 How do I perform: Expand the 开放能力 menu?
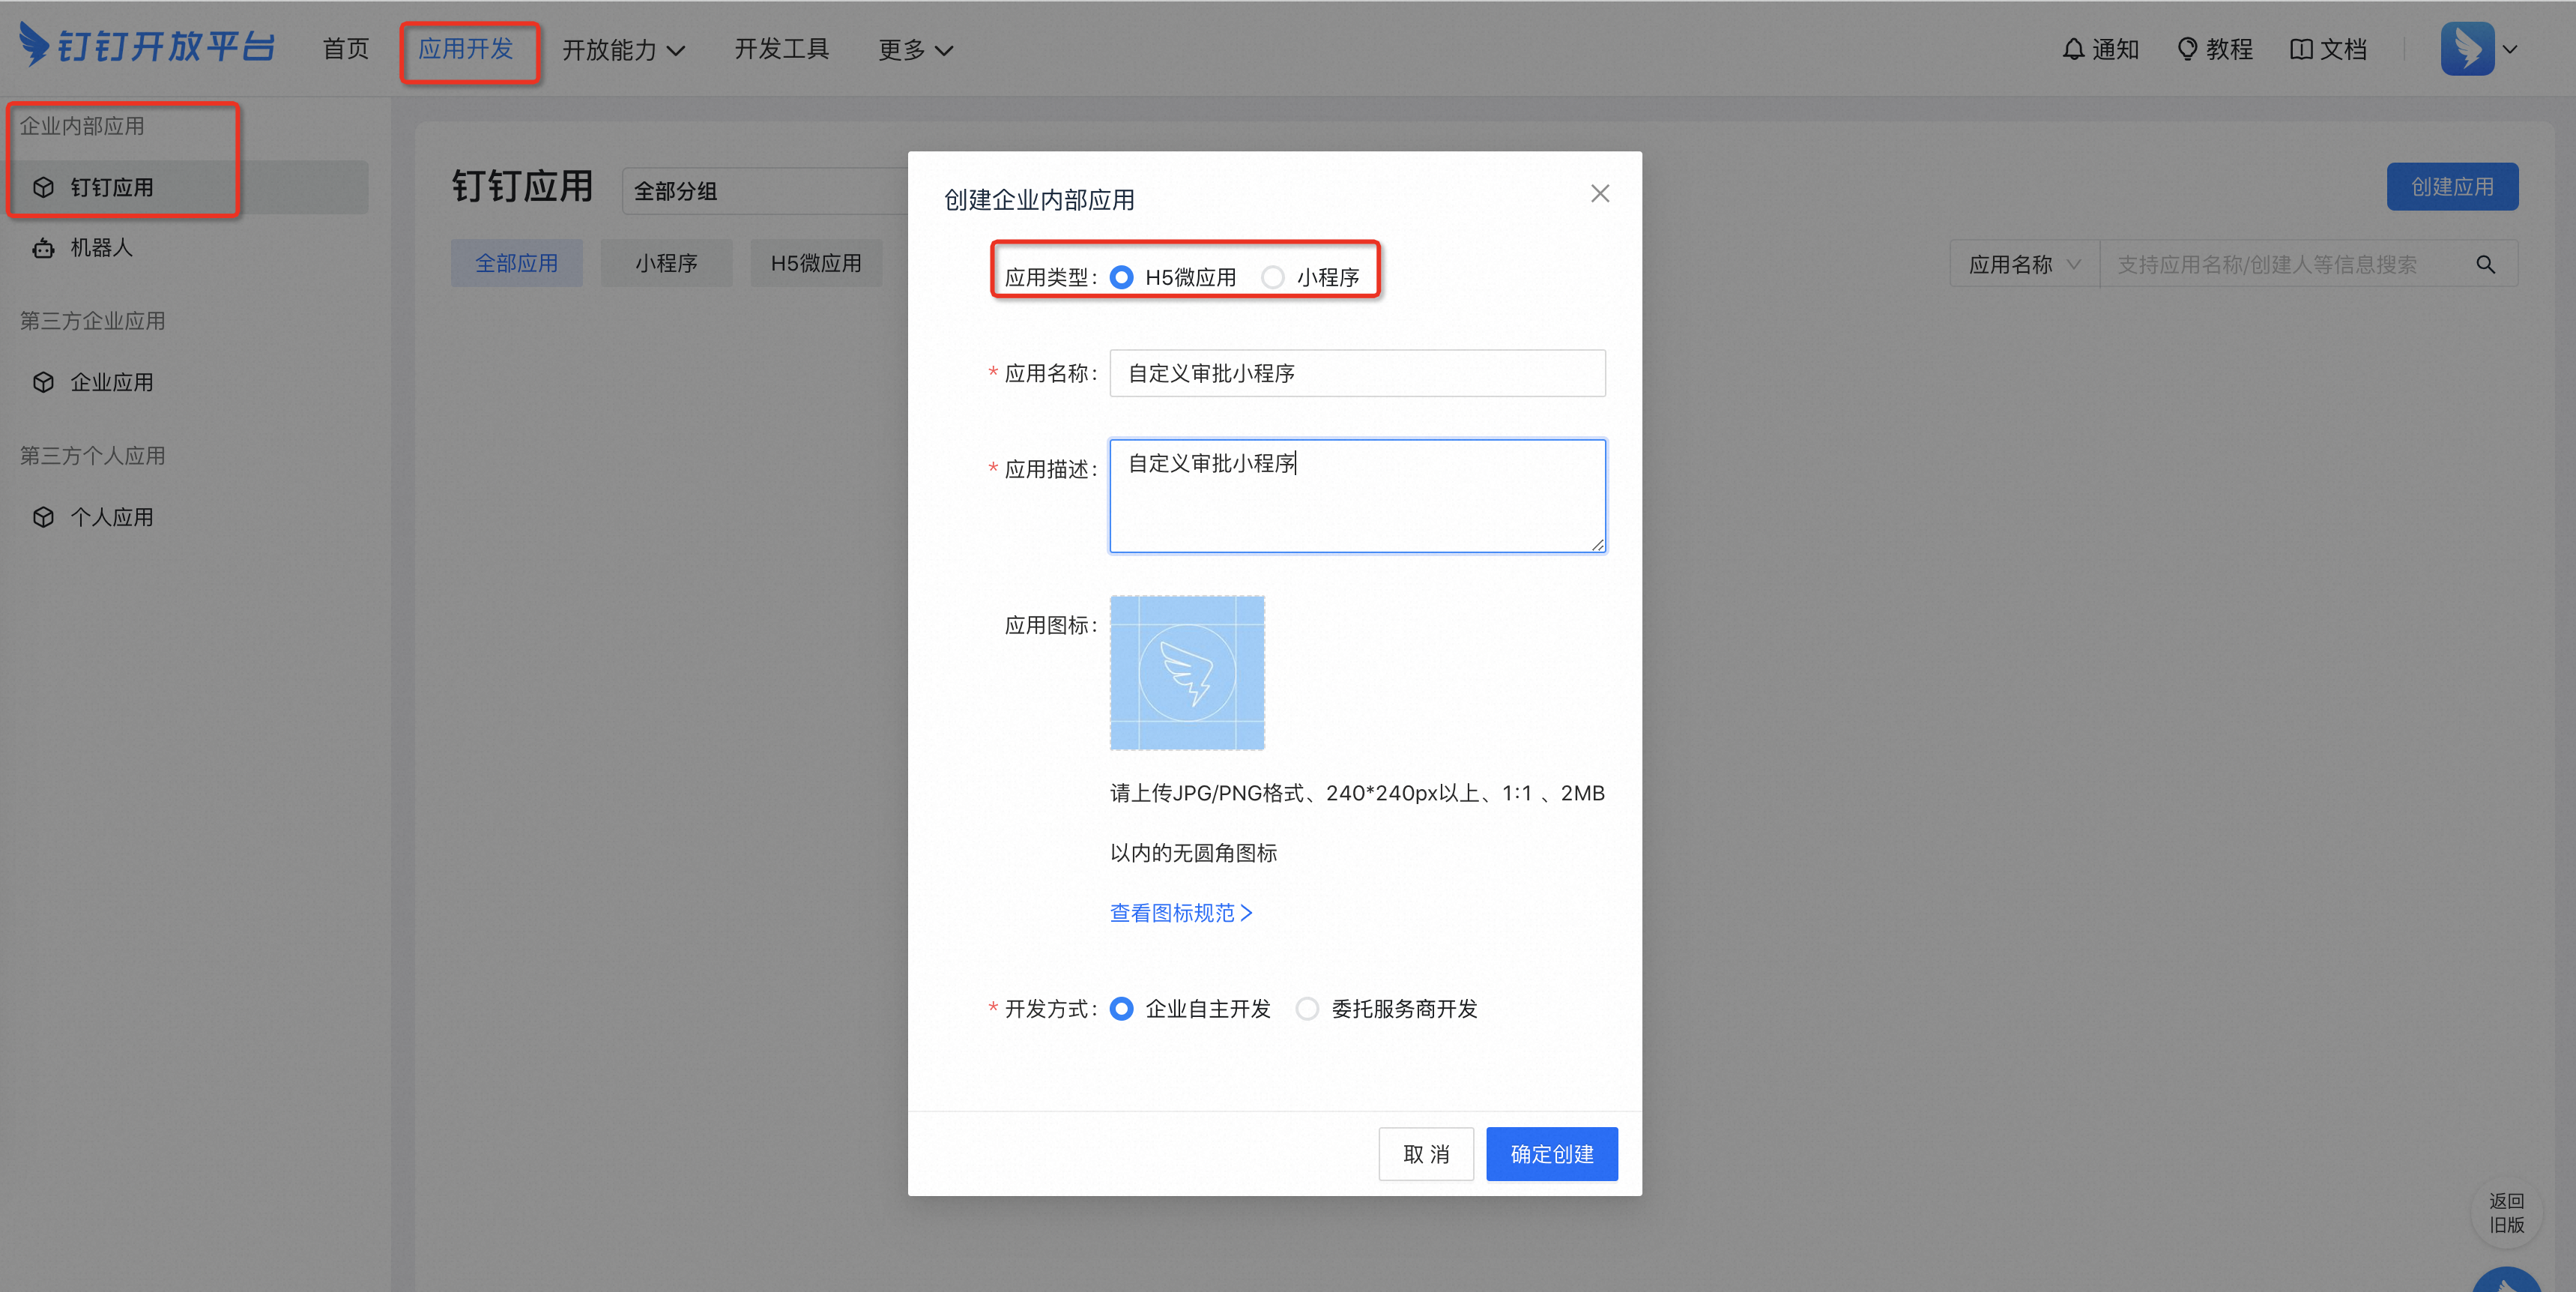tap(622, 50)
